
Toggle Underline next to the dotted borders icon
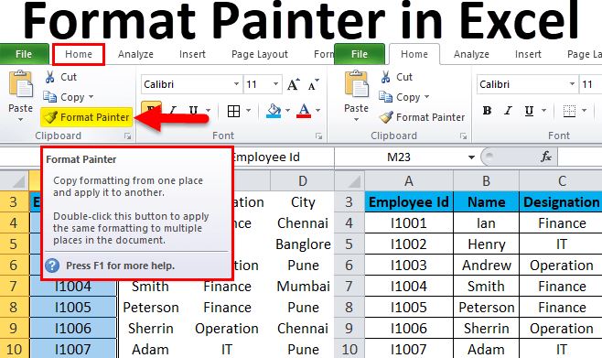529,111
